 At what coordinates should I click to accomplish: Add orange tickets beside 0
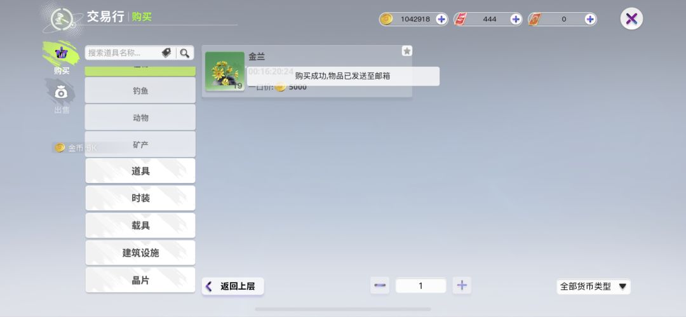589,19
